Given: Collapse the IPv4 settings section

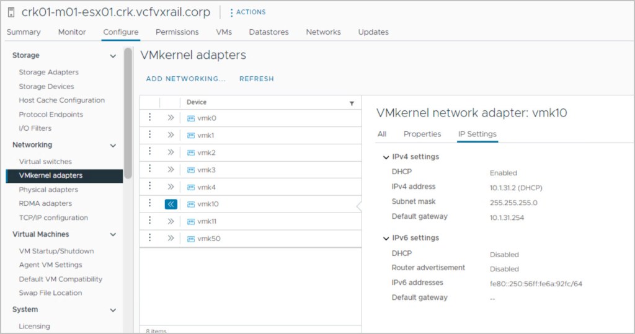Looking at the screenshot, I should (x=386, y=157).
